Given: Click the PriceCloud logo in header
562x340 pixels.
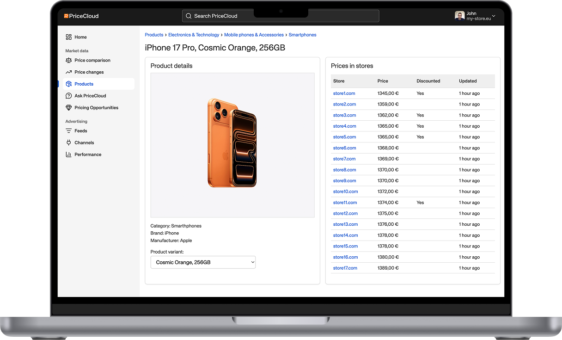Looking at the screenshot, I should tap(81, 16).
